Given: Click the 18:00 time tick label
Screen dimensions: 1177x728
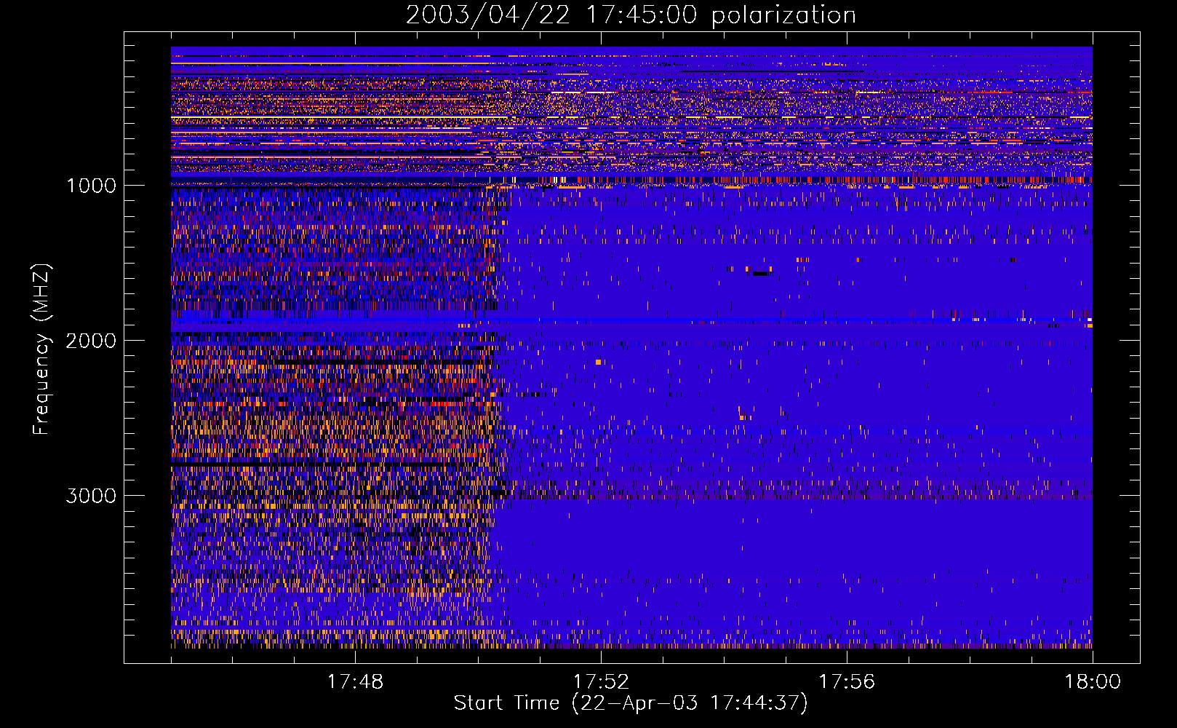Looking at the screenshot, I should pos(1093,682).
